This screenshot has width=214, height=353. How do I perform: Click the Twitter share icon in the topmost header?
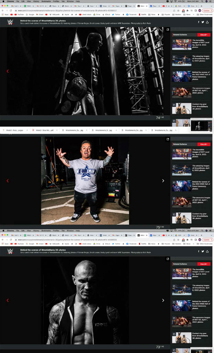point(203,22)
